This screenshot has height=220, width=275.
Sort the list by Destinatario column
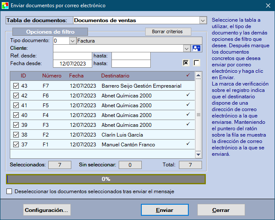click(x=115, y=76)
